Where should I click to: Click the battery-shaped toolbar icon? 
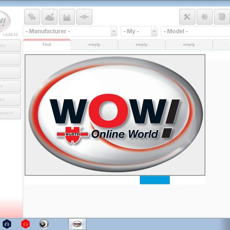click(67, 17)
